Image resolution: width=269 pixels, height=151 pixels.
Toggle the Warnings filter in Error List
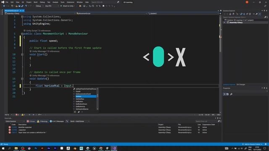click(42, 121)
